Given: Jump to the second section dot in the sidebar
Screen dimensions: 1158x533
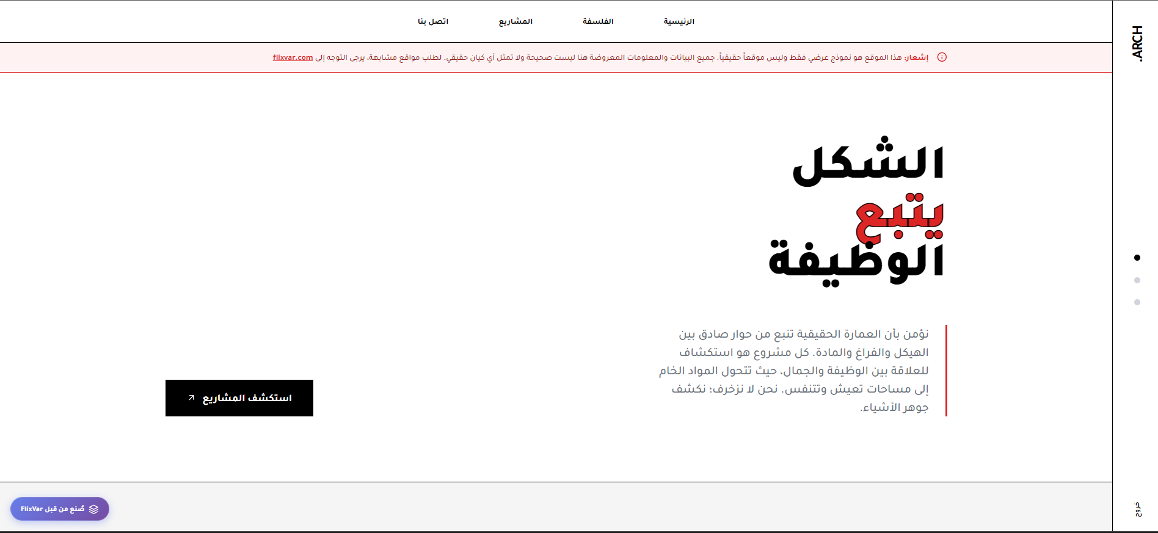Looking at the screenshot, I should pyautogui.click(x=1137, y=280).
